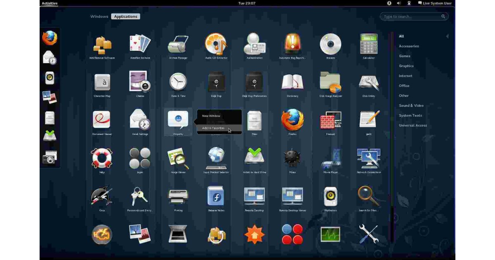This screenshot has width=495, height=260.
Task: Select New Window from context menu
Action: (x=211, y=116)
